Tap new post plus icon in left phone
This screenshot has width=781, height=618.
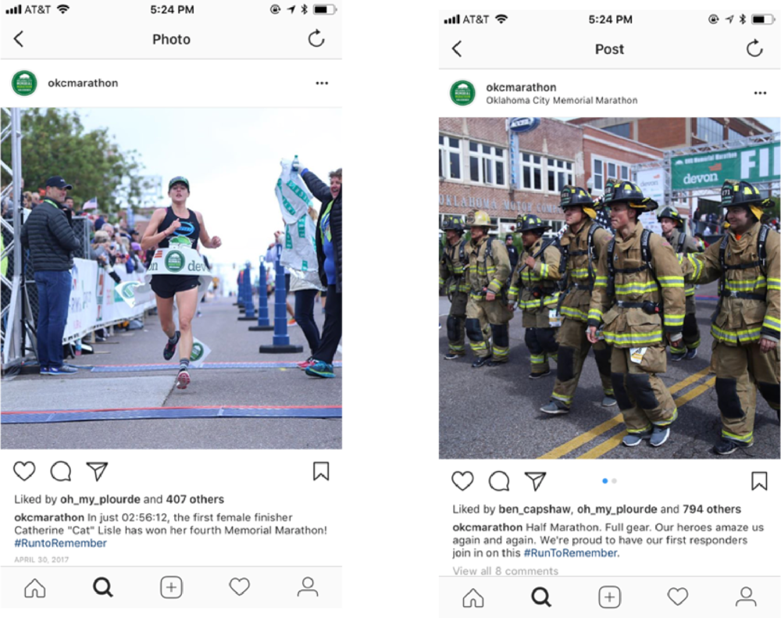171,587
